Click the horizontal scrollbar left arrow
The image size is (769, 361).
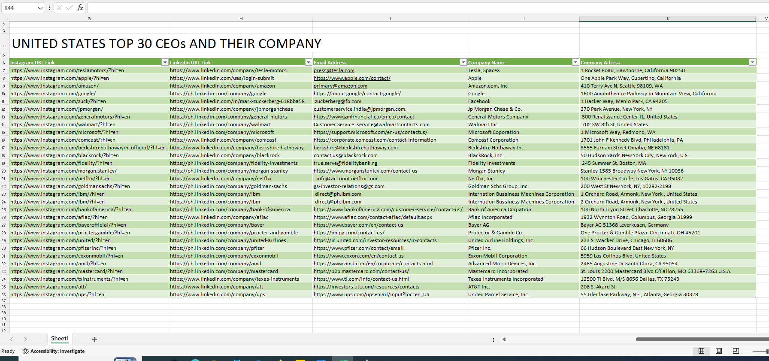click(x=504, y=339)
